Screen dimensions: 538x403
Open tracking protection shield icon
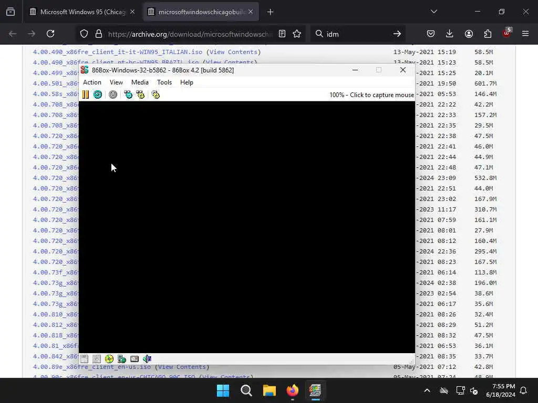84,34
